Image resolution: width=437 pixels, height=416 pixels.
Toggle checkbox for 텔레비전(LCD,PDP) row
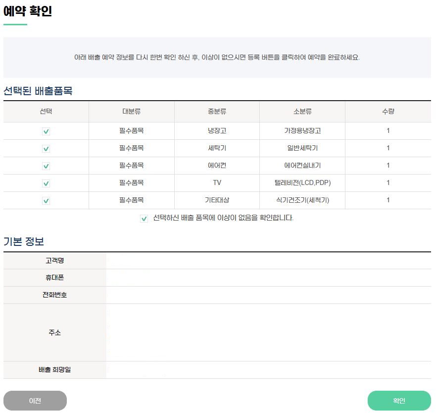click(46, 183)
